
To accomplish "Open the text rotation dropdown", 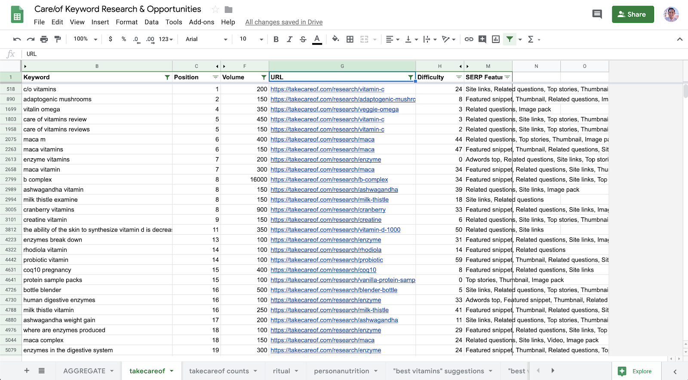I will (x=449, y=39).
